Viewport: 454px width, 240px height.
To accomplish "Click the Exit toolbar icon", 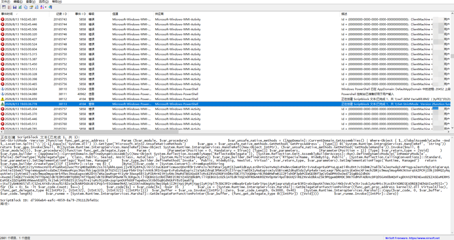I will pos(50,7).
